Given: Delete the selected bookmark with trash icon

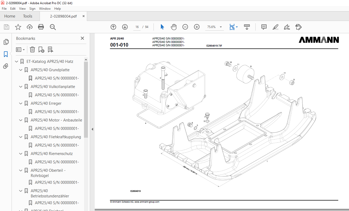Looking at the screenshot, I should 32,49.
